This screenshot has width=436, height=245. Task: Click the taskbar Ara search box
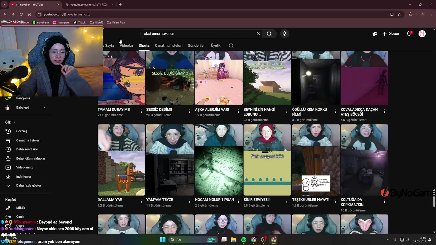[x=193, y=240]
